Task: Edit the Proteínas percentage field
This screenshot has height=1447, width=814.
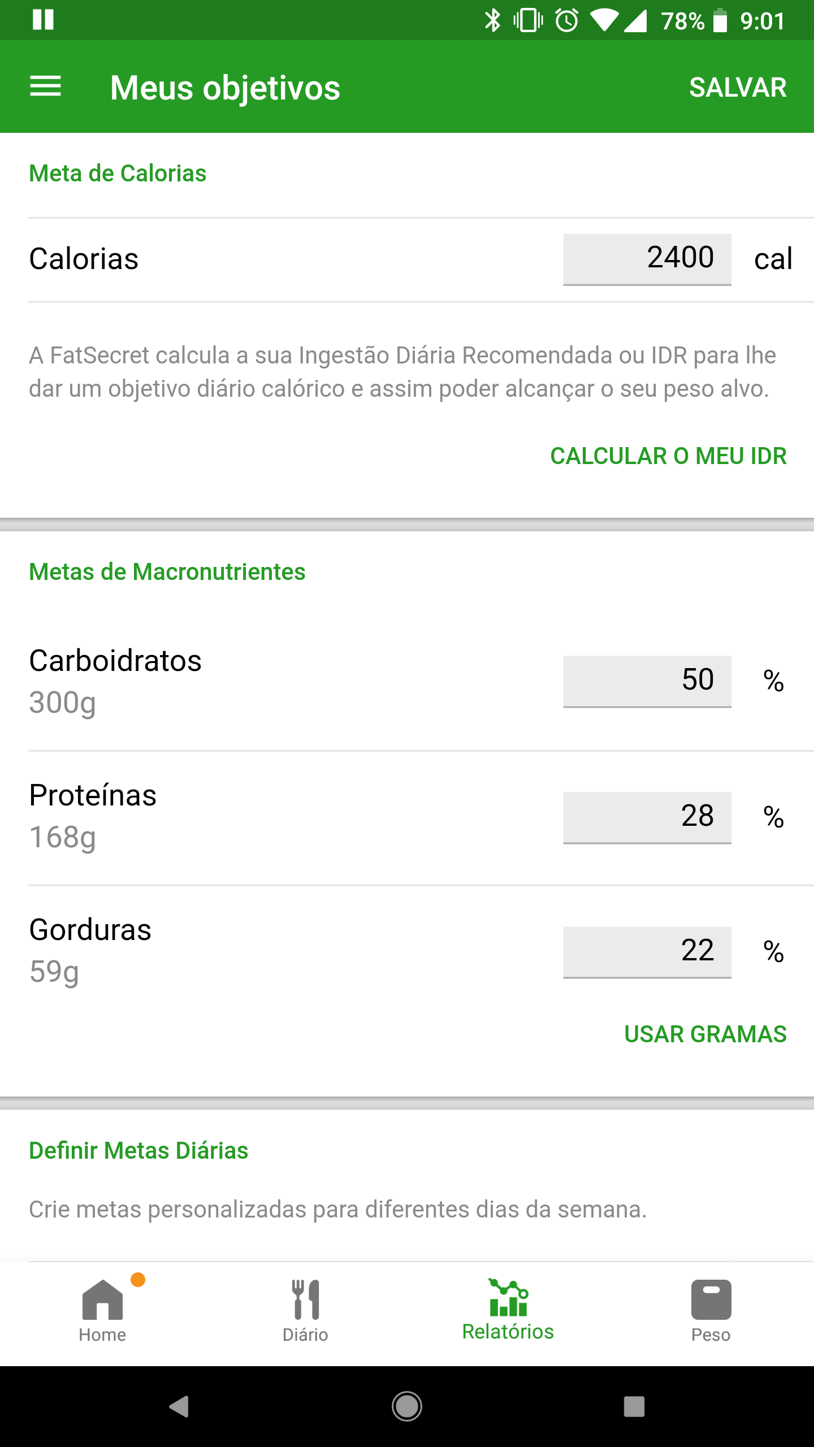Action: (647, 817)
